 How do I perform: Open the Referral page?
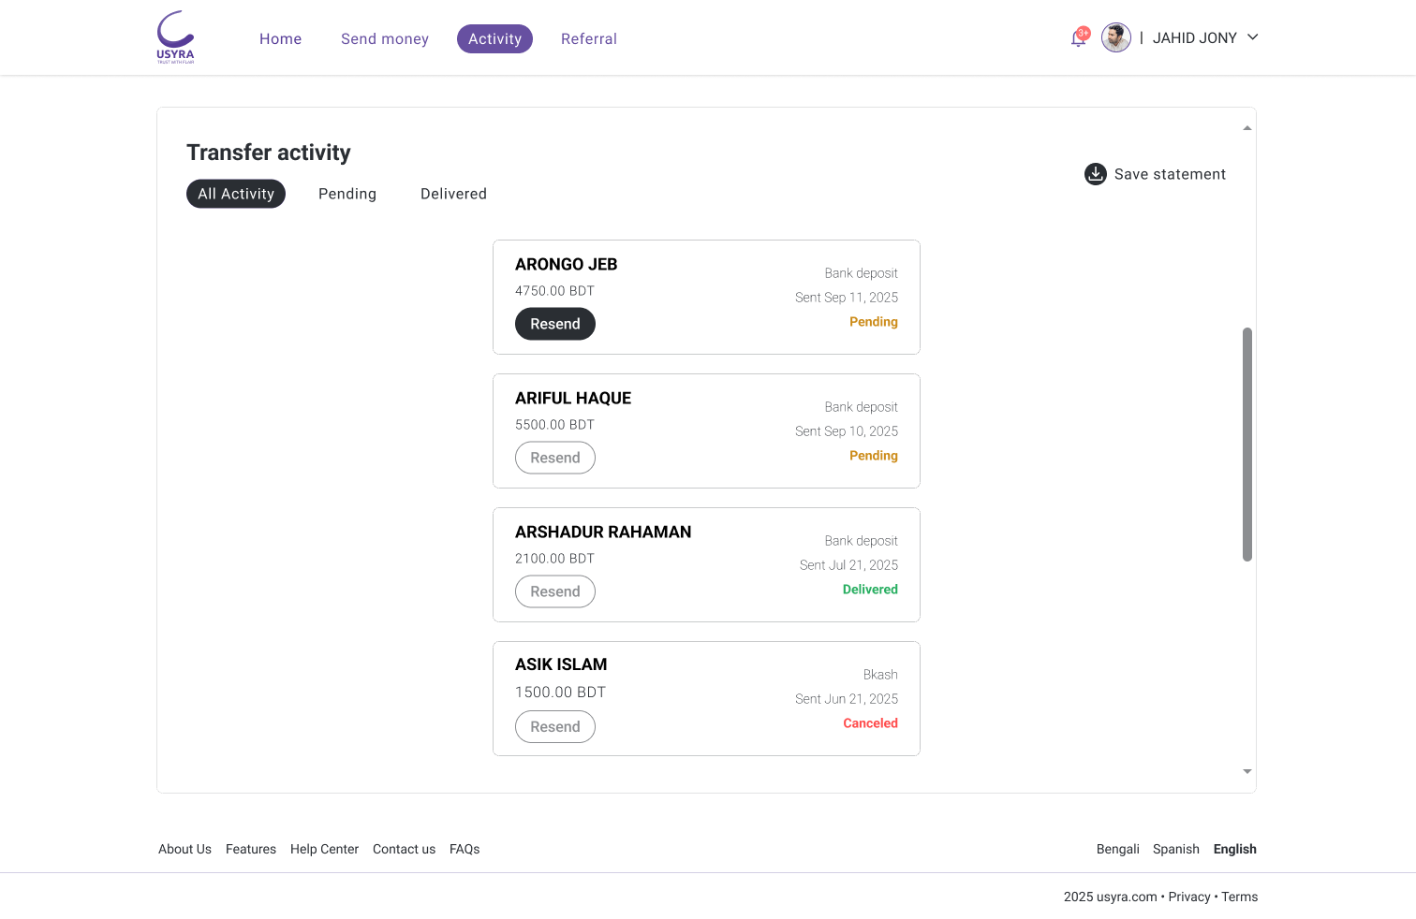click(x=588, y=38)
